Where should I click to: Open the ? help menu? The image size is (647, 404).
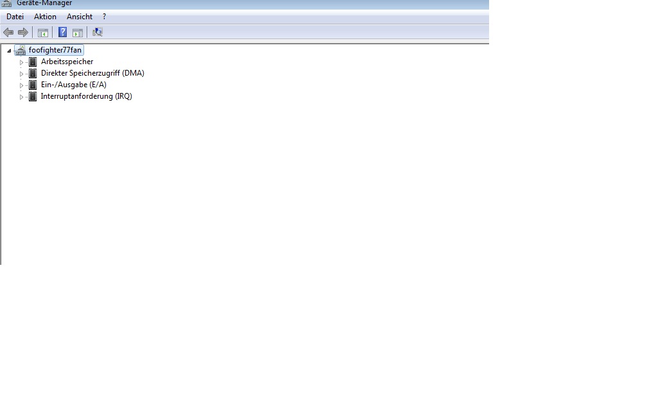[x=105, y=17]
